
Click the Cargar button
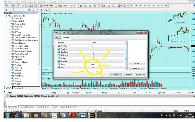[x=136, y=63]
